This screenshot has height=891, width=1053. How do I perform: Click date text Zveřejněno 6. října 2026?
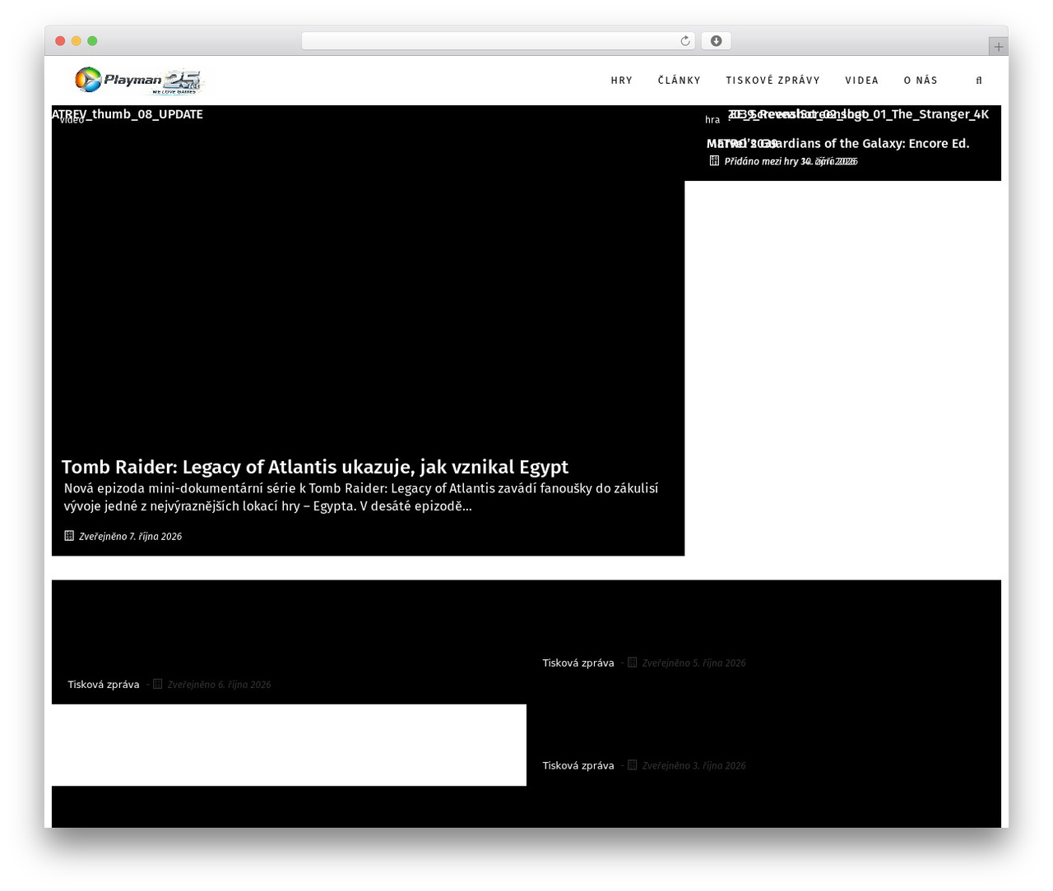220,685
